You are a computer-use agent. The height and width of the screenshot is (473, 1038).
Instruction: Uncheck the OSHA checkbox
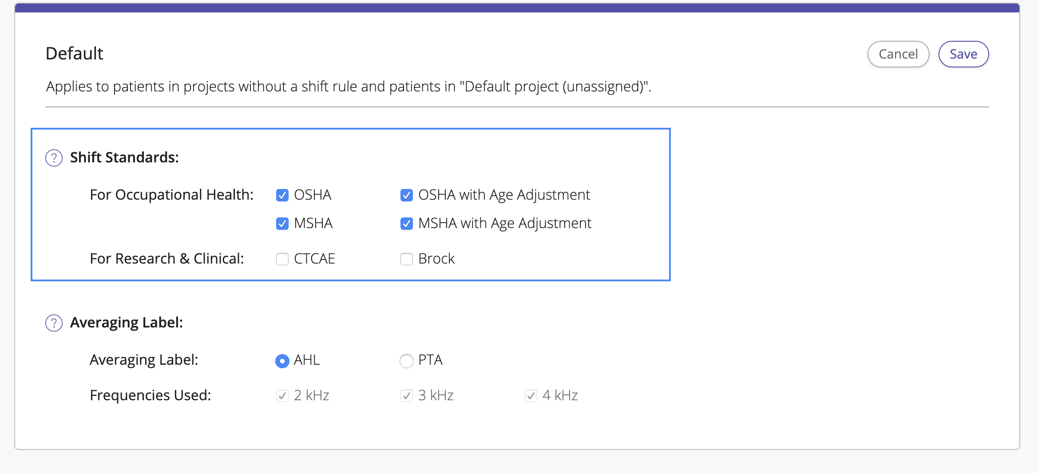tap(282, 195)
